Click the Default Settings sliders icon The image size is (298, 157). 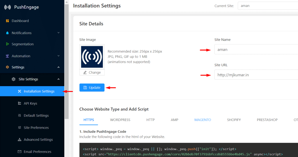(x=19, y=116)
